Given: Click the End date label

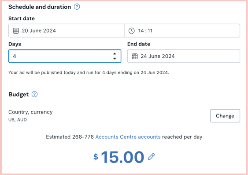Looking at the screenshot, I should coord(139,44).
